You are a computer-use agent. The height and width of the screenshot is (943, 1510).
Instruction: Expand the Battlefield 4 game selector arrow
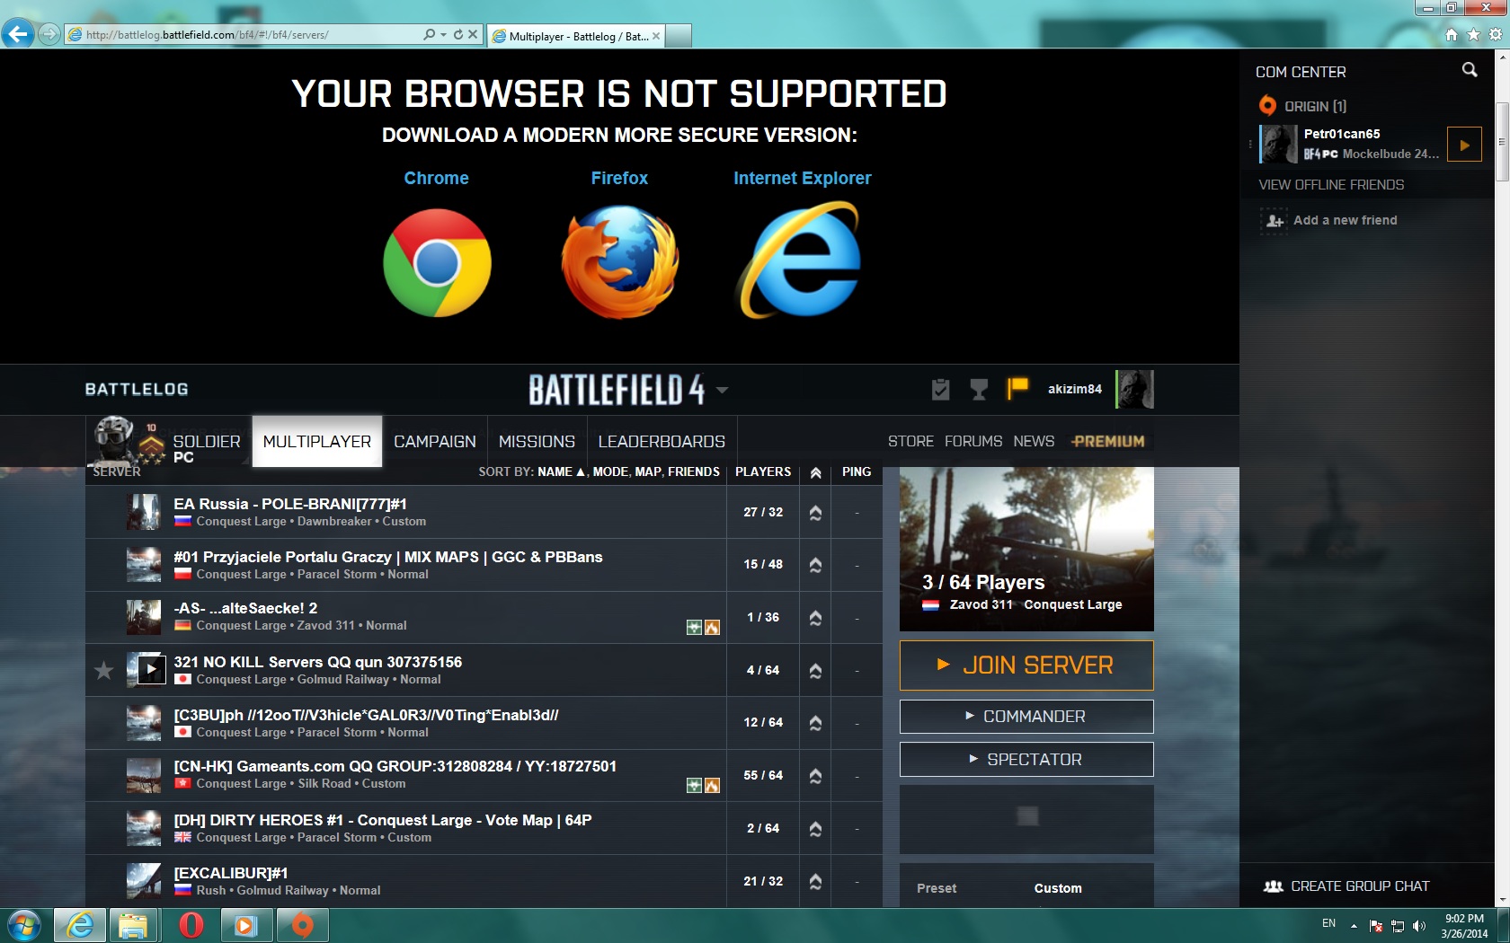click(722, 390)
